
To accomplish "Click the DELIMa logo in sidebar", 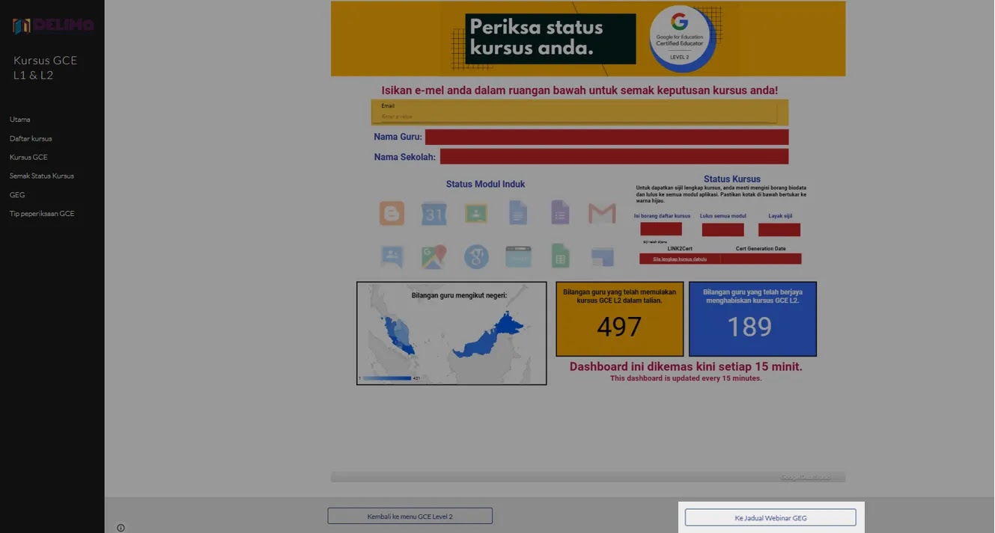I will [53, 26].
